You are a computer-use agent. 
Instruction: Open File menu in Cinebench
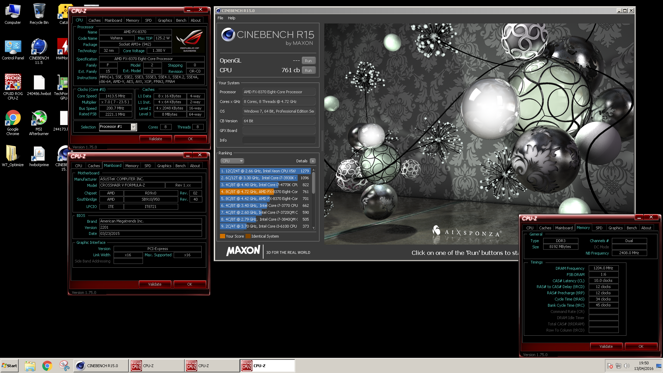220,18
